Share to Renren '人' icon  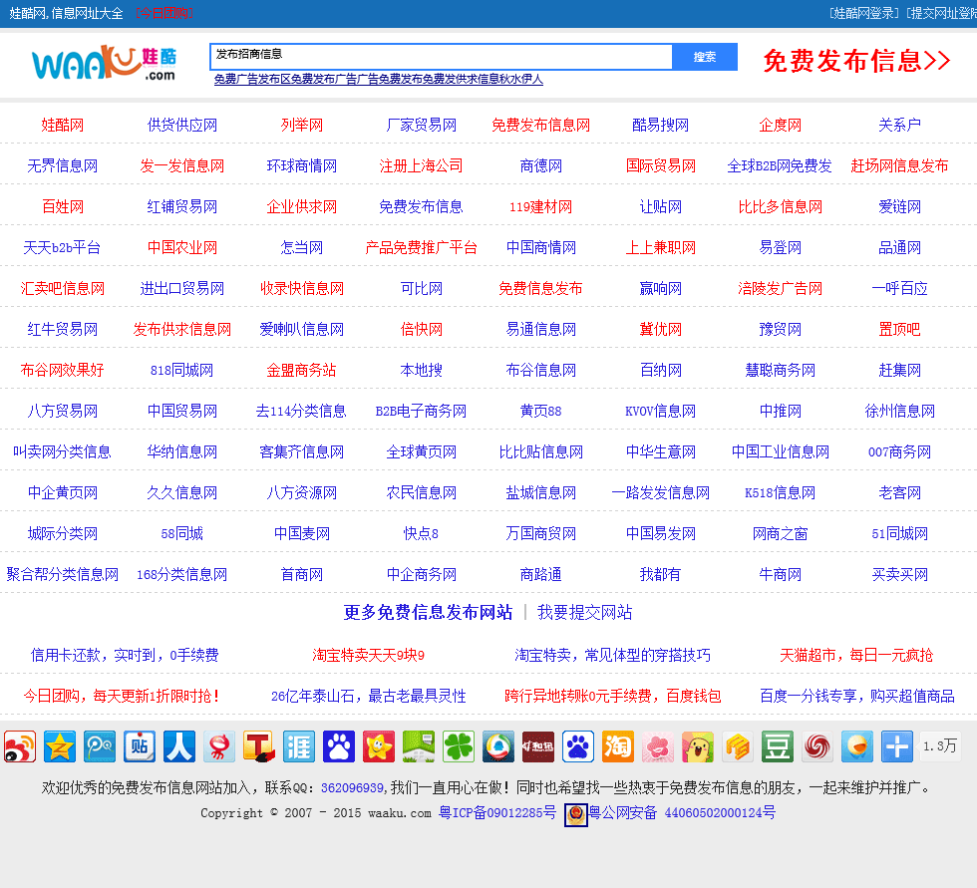pyautogui.click(x=179, y=746)
